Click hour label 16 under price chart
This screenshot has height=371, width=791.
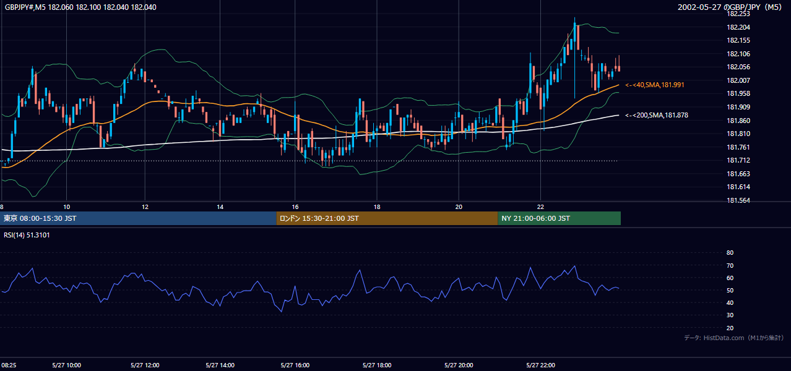coord(295,207)
